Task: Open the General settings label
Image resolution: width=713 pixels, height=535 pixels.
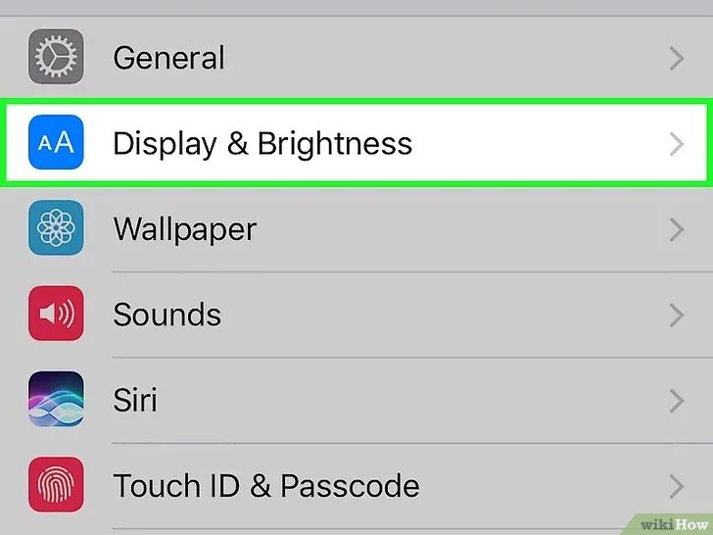Action: coord(168,58)
